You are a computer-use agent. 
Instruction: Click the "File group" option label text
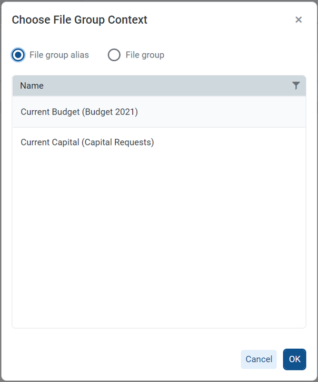point(145,55)
